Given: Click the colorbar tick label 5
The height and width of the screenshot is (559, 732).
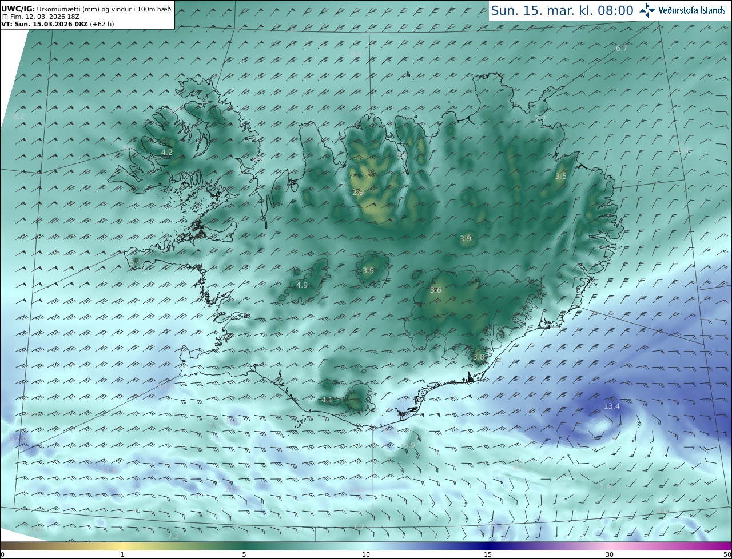Looking at the screenshot, I should (244, 554).
